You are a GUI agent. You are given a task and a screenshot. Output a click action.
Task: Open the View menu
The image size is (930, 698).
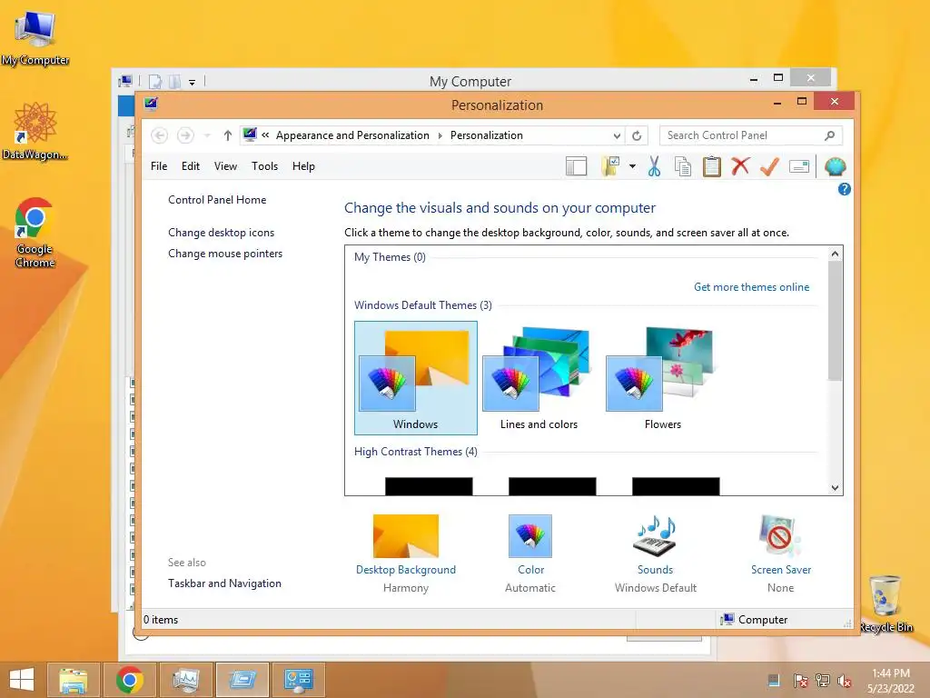coord(225,166)
